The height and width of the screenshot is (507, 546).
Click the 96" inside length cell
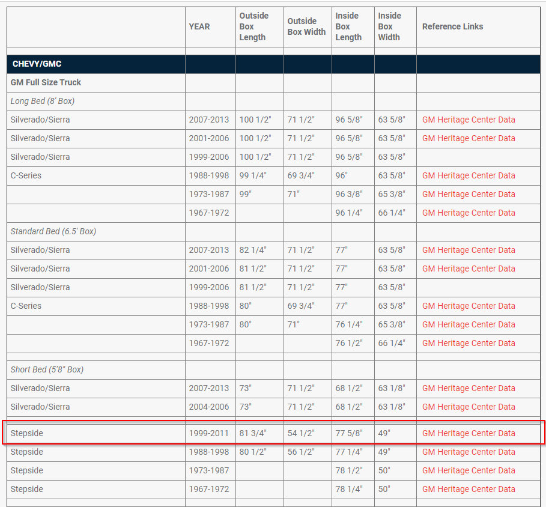(x=342, y=175)
